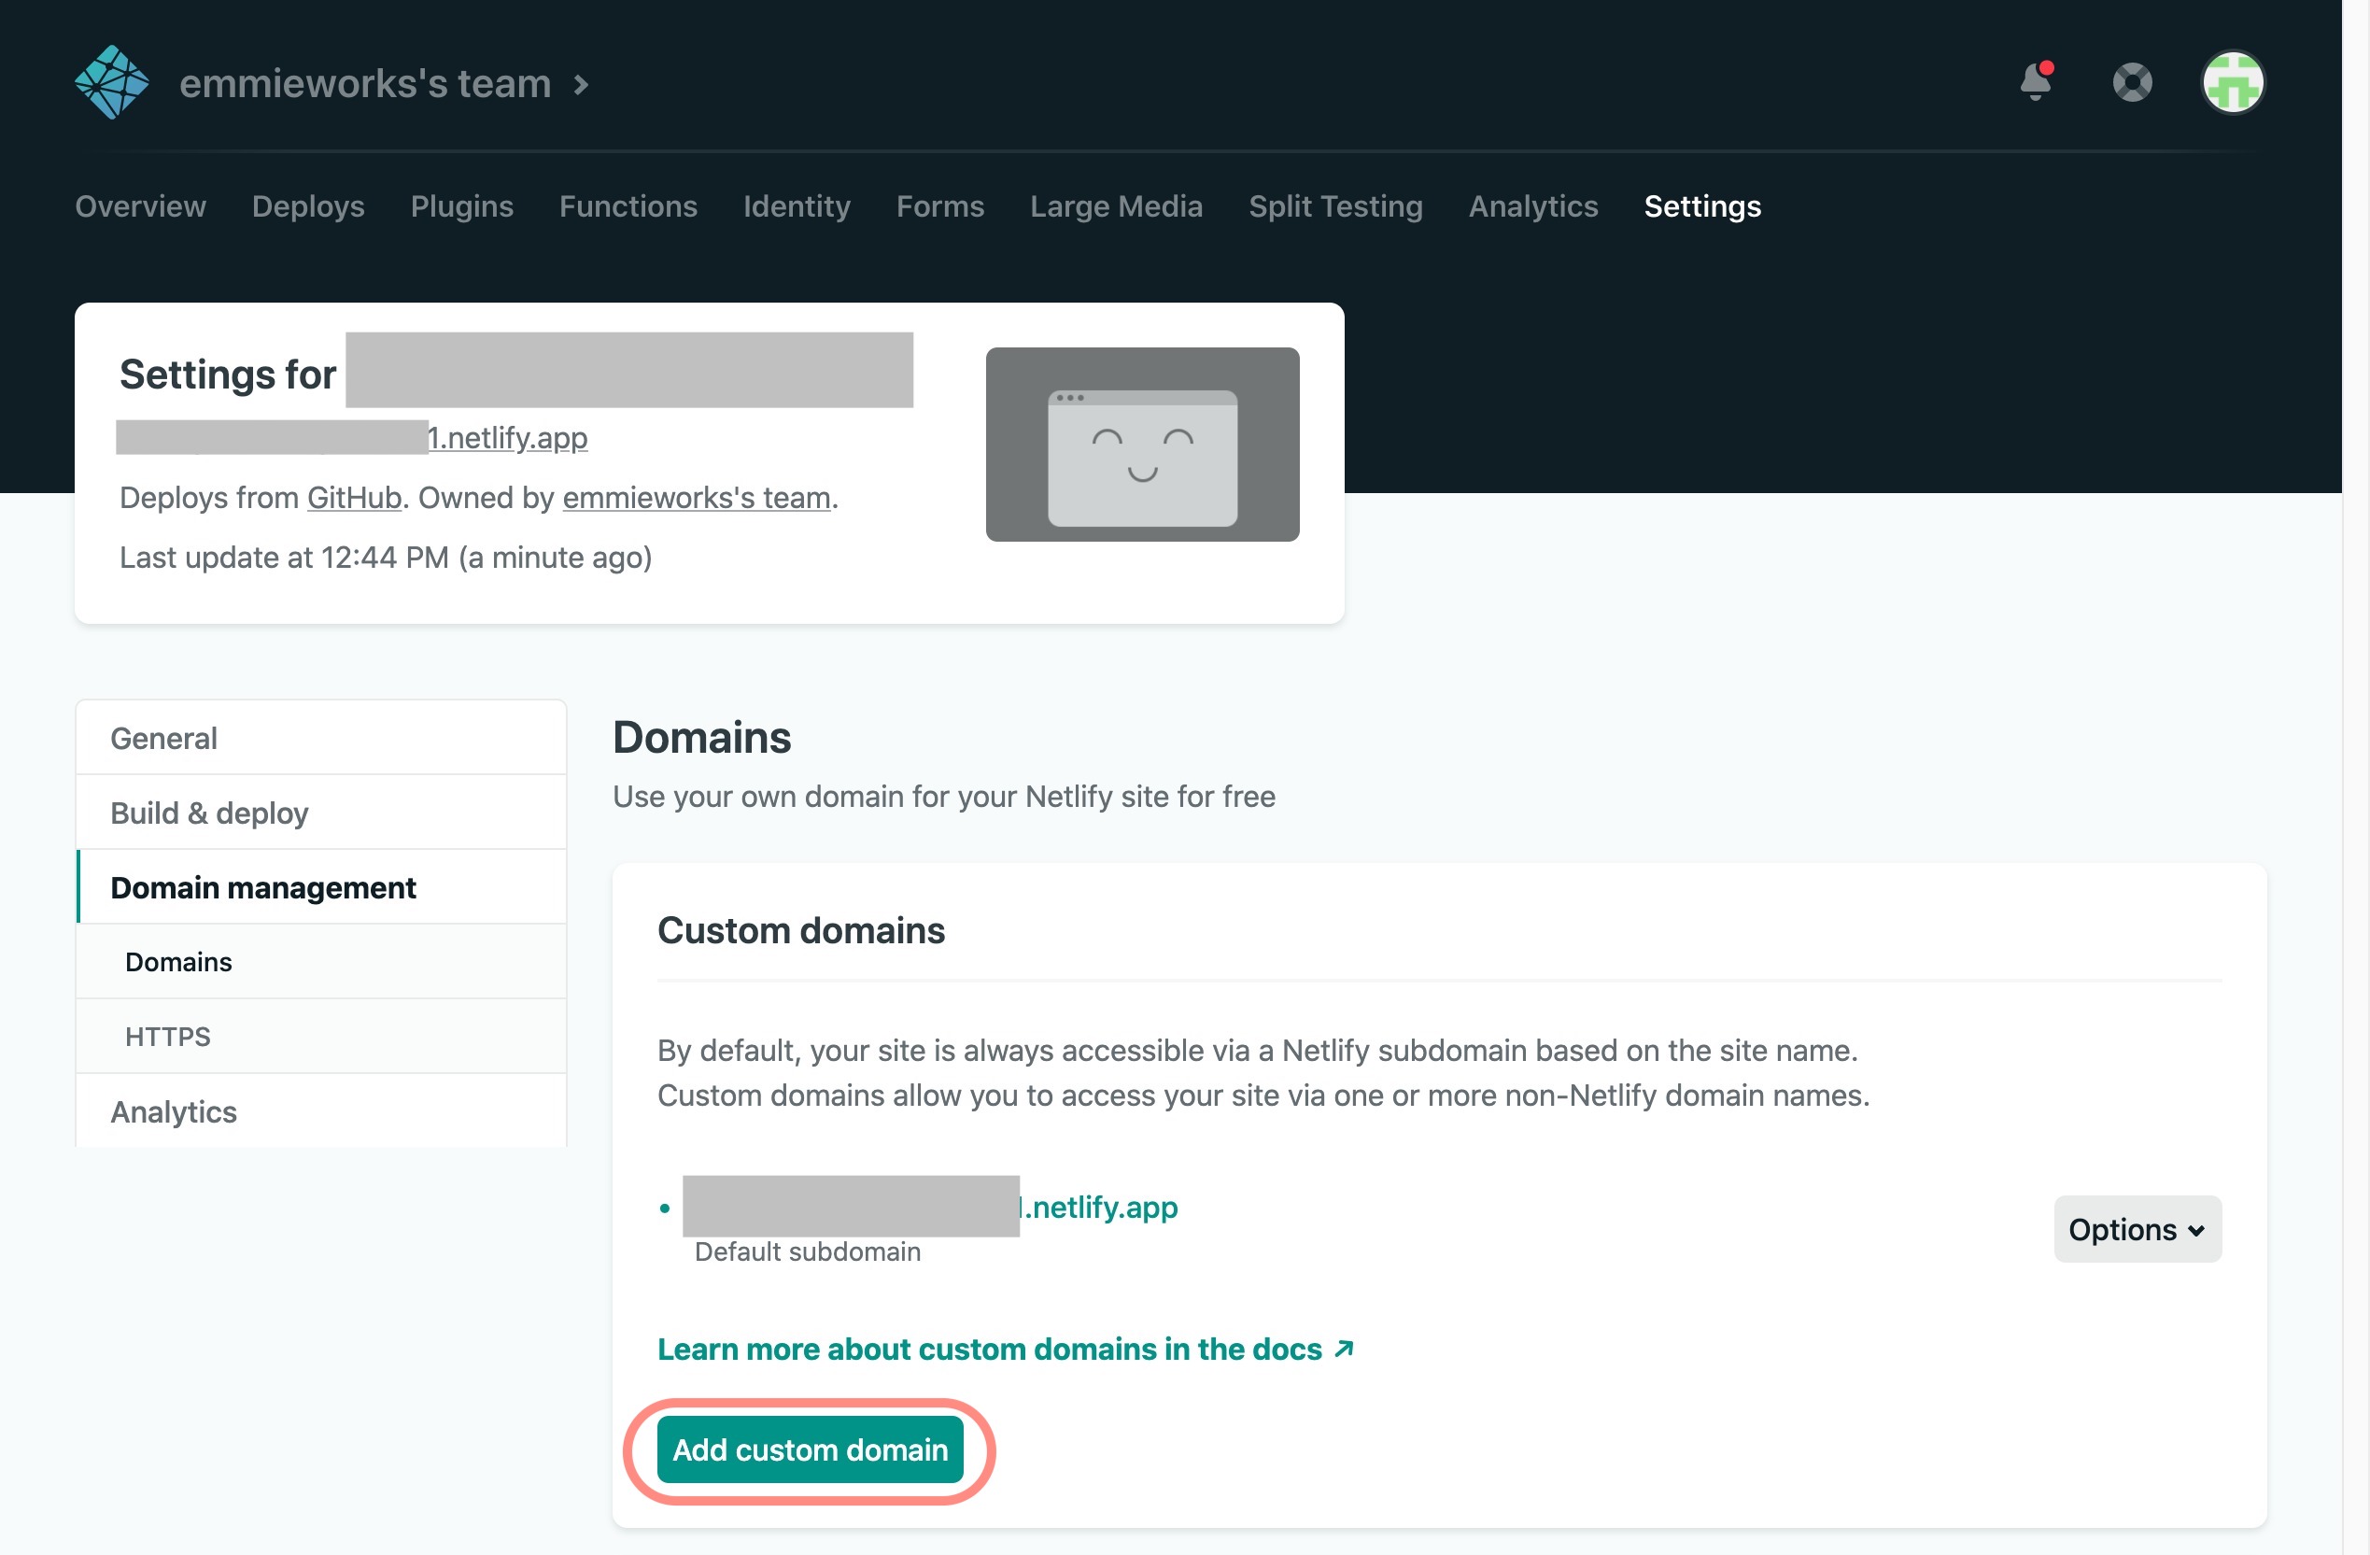Open the Split Testing tab
2370x1555 pixels.
(x=1335, y=206)
